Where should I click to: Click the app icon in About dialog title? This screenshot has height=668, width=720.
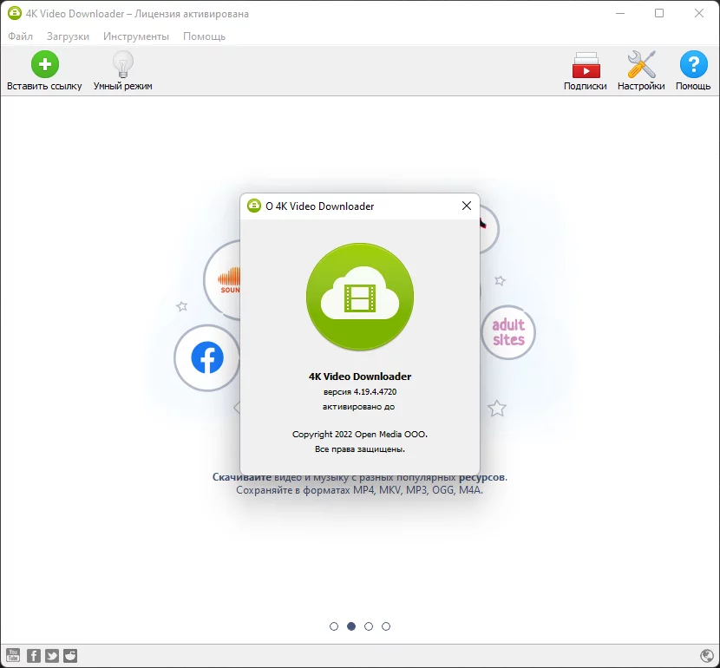pos(254,206)
